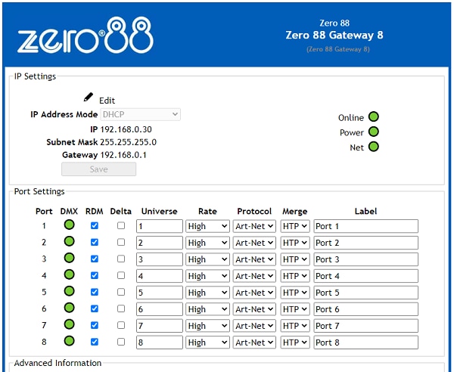This screenshot has width=454, height=372.
Task: Enable Delta on port 2
Action: pos(121,242)
